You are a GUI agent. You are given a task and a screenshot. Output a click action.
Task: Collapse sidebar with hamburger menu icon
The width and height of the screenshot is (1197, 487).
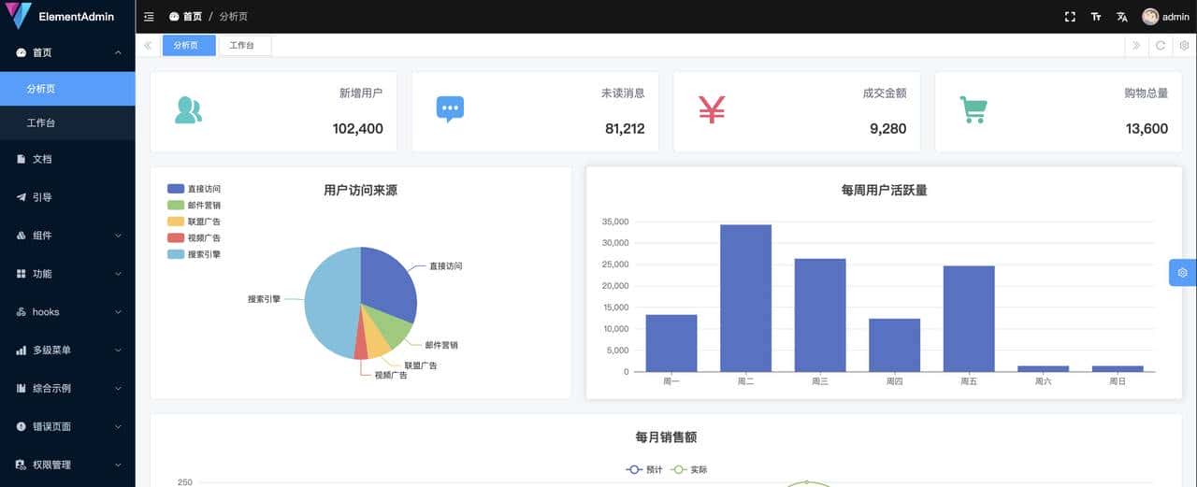coord(150,17)
